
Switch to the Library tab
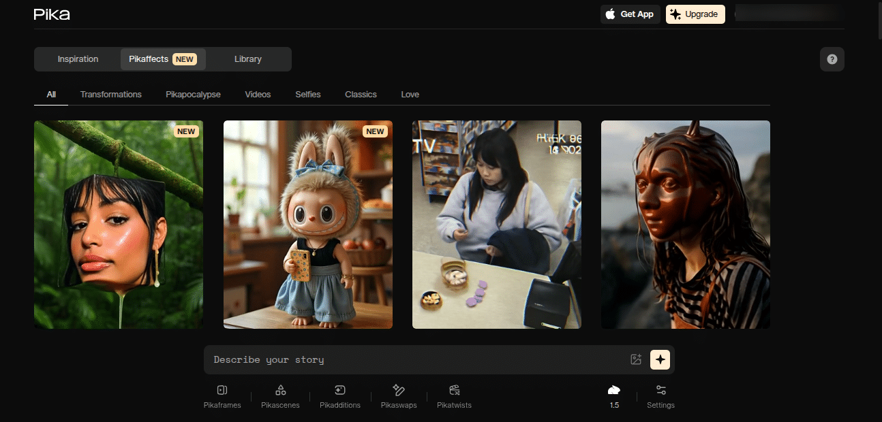247,59
